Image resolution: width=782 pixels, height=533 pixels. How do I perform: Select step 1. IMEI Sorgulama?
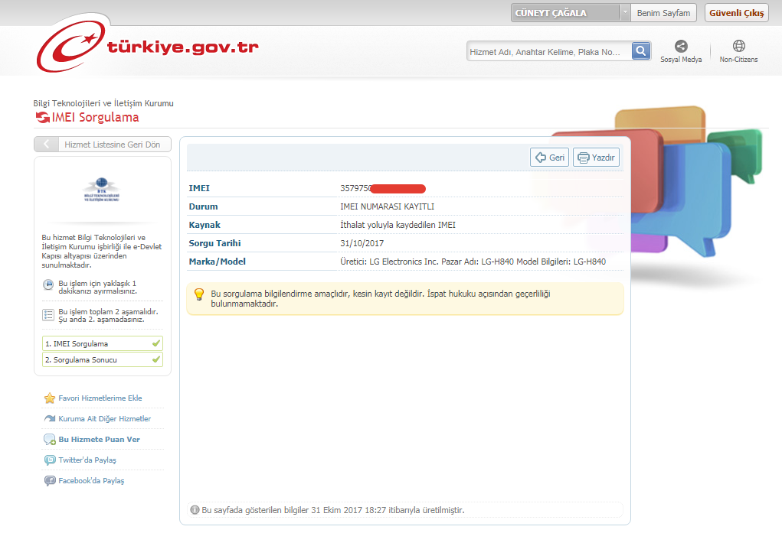(103, 343)
